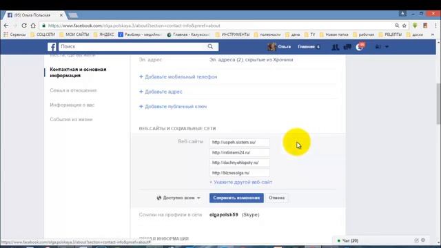Open ИНСТРУМЕНТЫ bookmark folder
The height and width of the screenshot is (248, 441).
(x=232, y=34)
